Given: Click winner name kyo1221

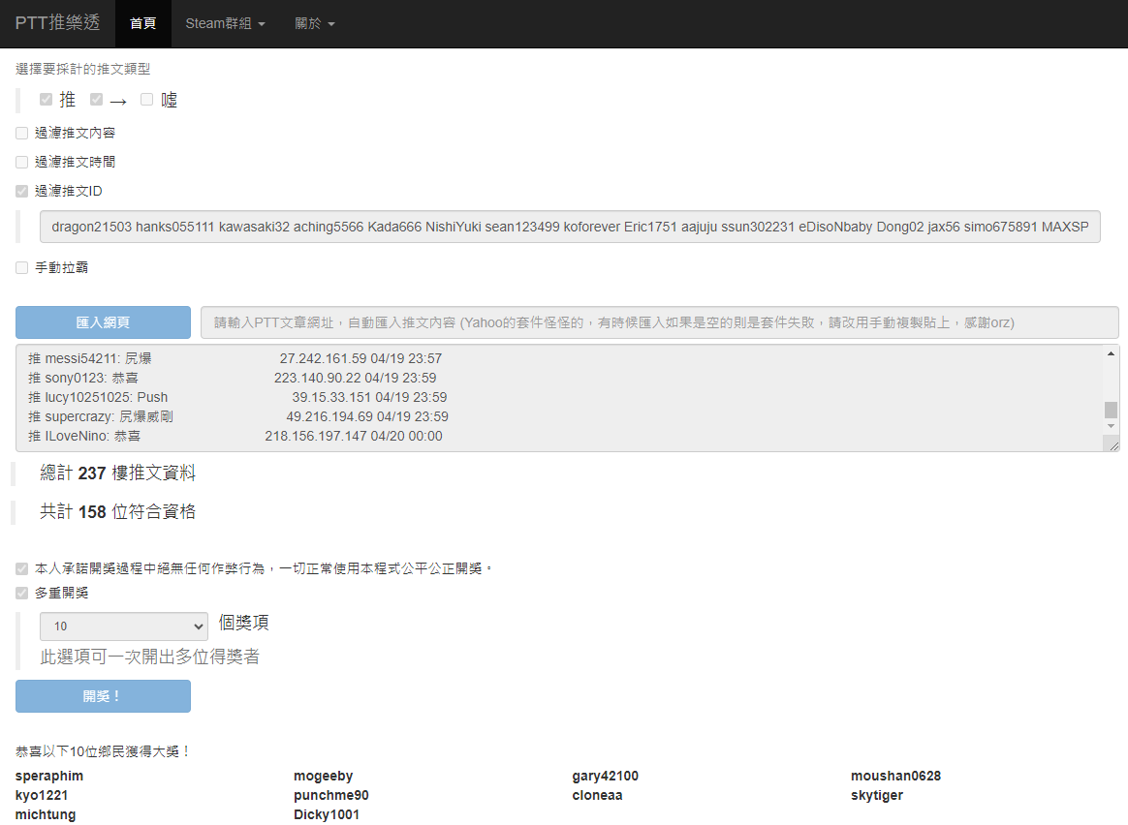Looking at the screenshot, I should pyautogui.click(x=41, y=795).
